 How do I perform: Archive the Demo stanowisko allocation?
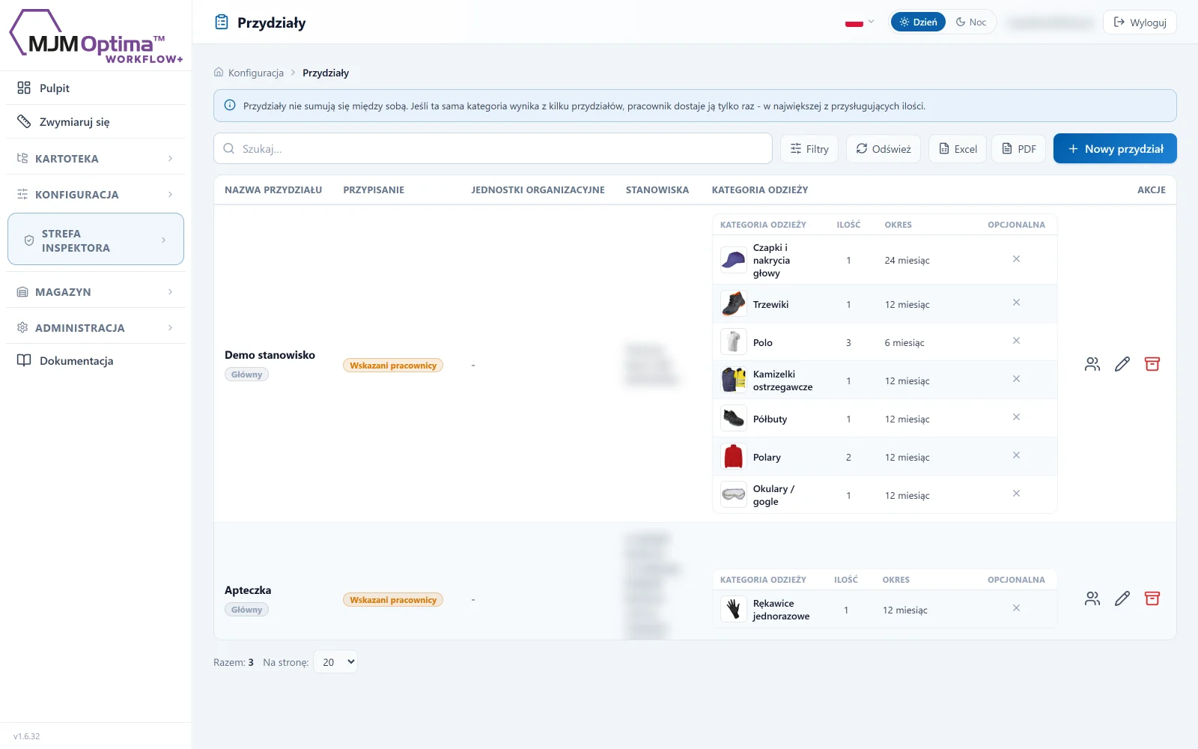[1152, 364]
